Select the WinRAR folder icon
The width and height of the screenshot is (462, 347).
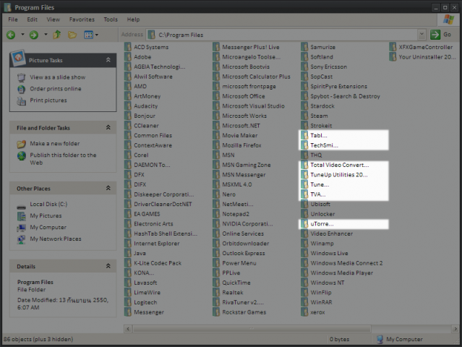(x=304, y=302)
